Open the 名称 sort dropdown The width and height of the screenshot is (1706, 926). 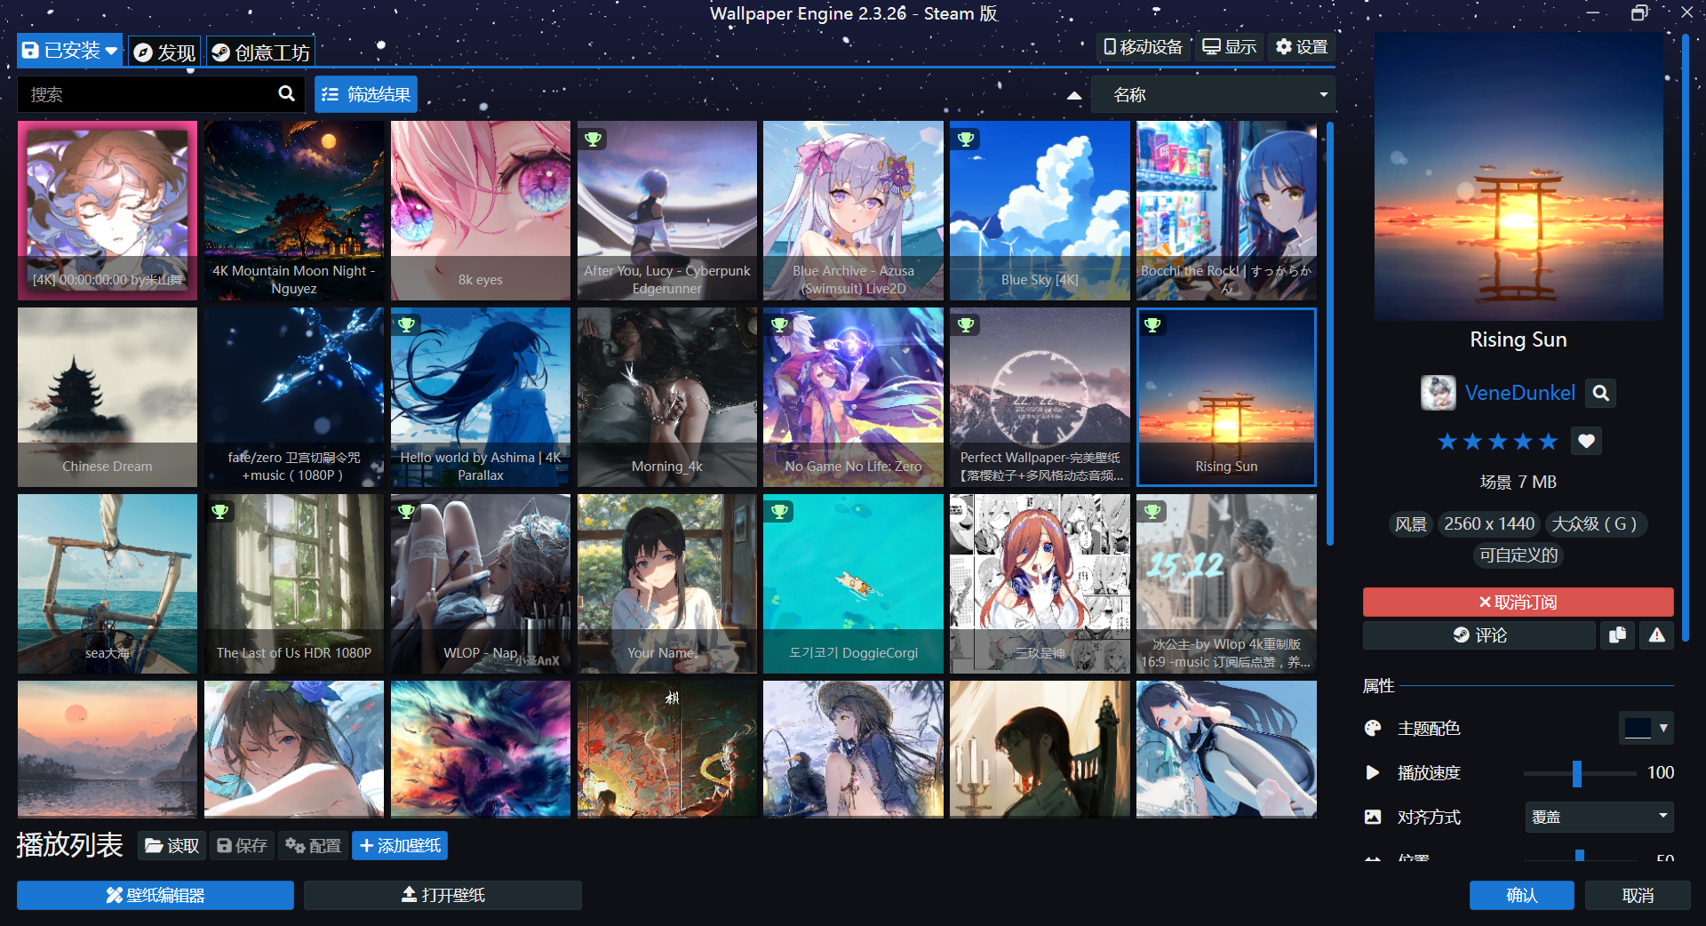click(x=1213, y=94)
